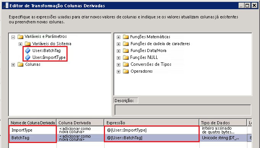Select the Funções Data/Hora label

click(x=148, y=50)
